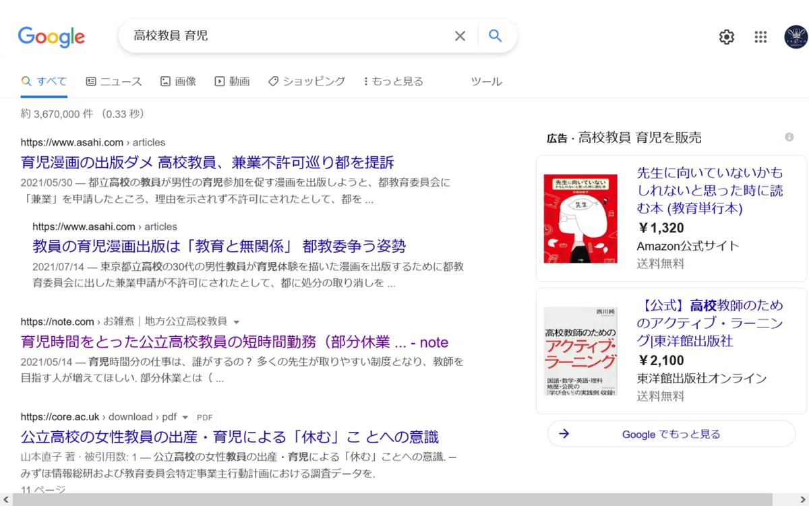
Task: Open 育児時間をとった公立高校教員の短時間勤務 note result
Action: click(235, 342)
